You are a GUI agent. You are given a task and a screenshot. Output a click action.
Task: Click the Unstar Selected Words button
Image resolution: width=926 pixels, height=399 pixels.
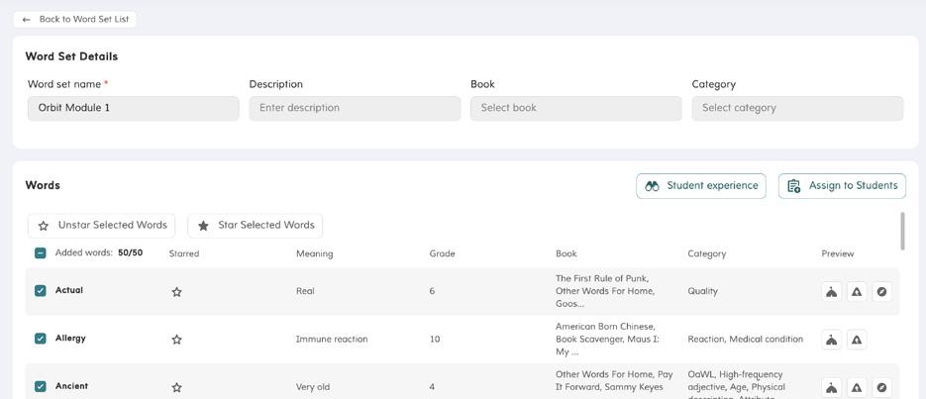(101, 226)
